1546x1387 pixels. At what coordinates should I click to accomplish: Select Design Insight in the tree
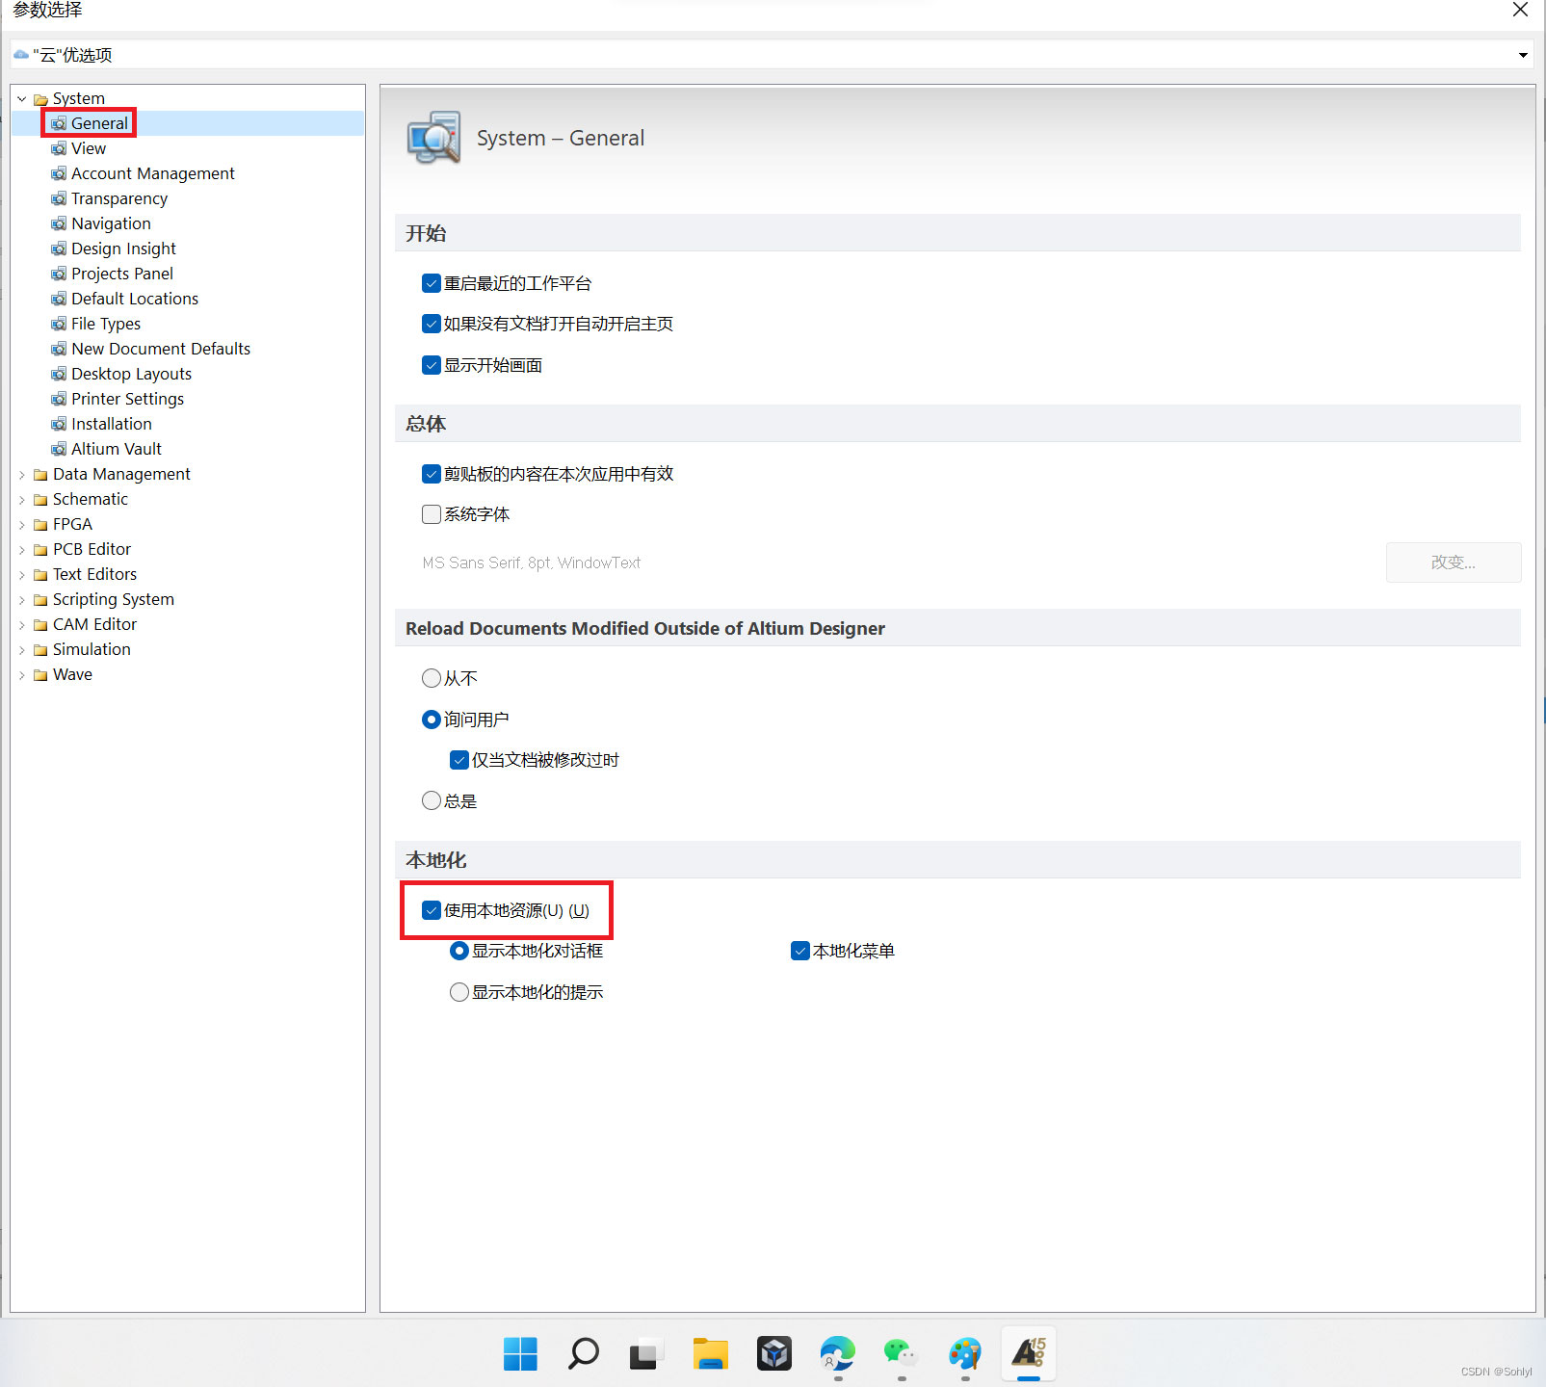pyautogui.click(x=123, y=249)
